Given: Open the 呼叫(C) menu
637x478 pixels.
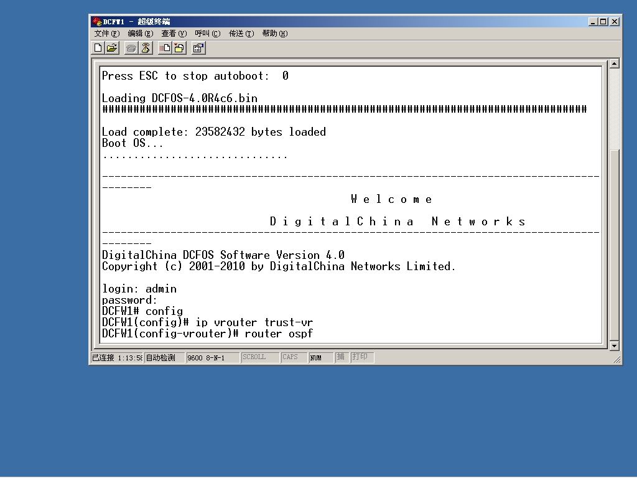Looking at the screenshot, I should point(208,34).
